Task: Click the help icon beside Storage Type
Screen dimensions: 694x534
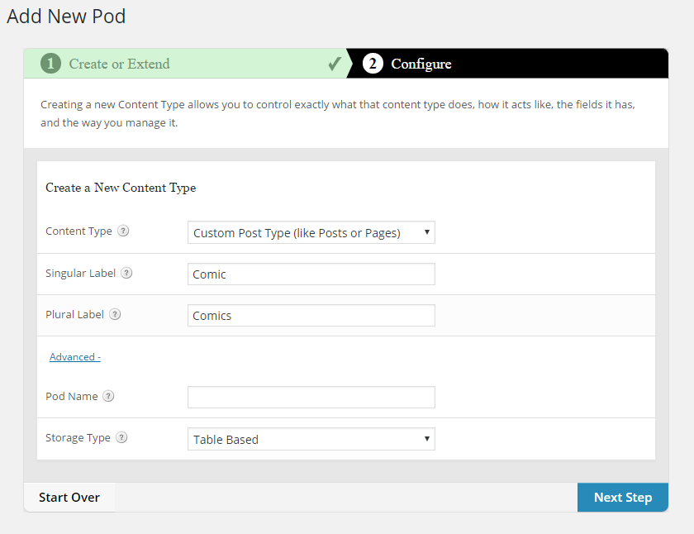Action: coord(121,438)
